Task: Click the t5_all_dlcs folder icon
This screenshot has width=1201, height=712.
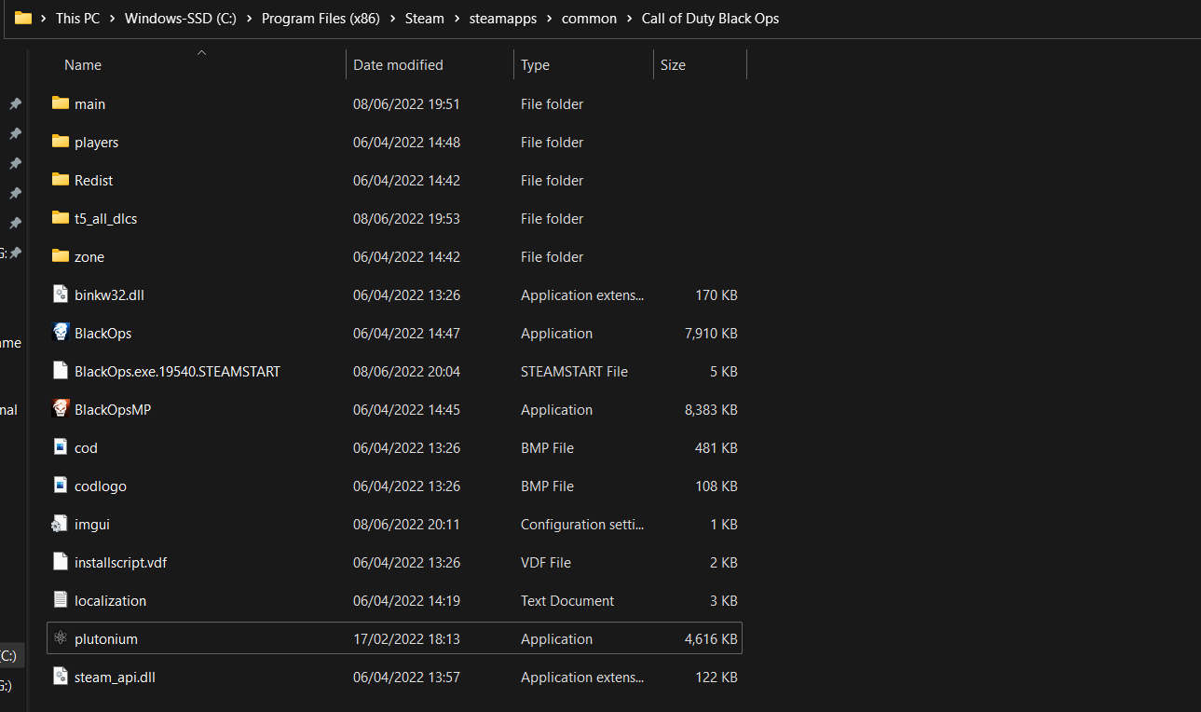Action: point(61,218)
